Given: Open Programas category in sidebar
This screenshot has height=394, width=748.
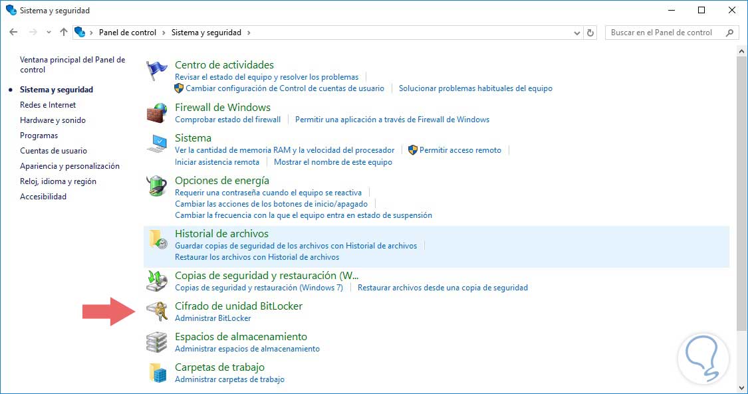Looking at the screenshot, I should coord(39,136).
